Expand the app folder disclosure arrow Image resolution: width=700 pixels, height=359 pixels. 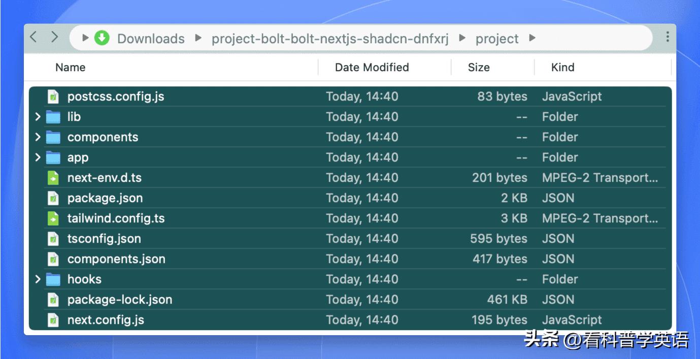click(38, 157)
